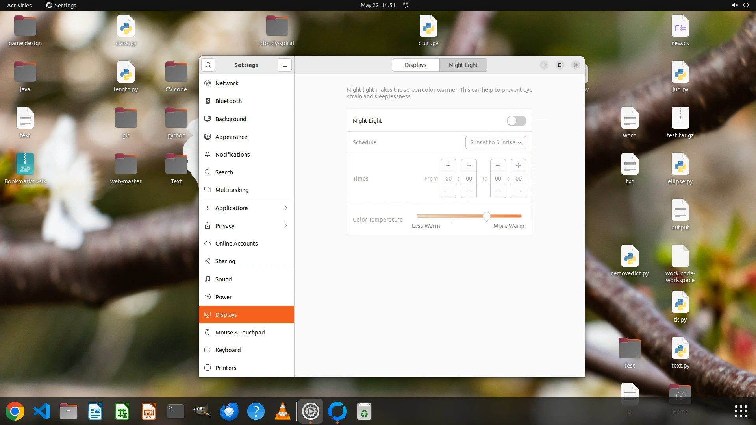Expand the Applications submenu chevron

pos(285,208)
